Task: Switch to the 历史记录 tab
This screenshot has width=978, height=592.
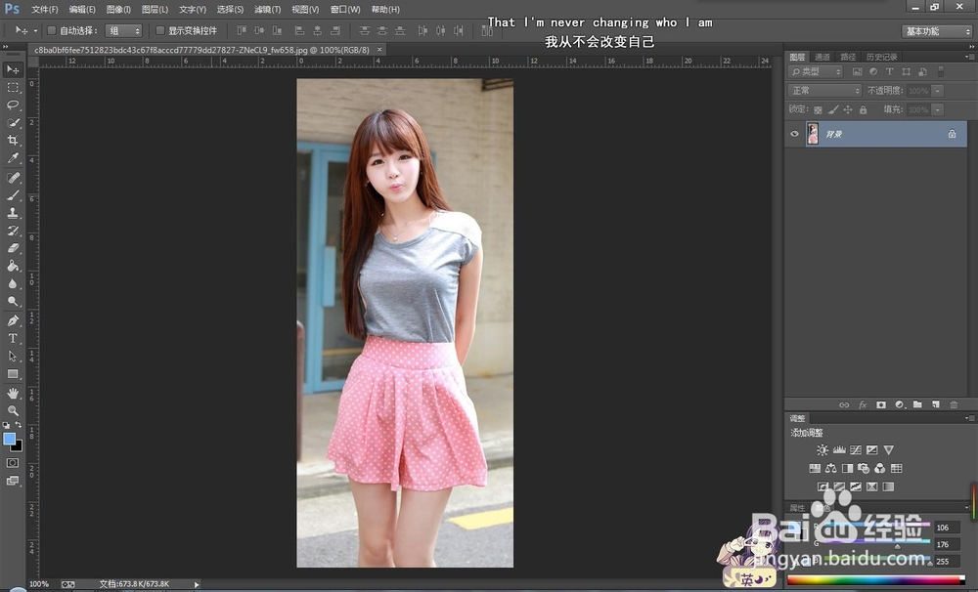Action: [881, 57]
